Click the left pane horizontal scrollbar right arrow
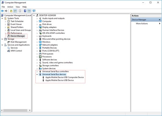The width and height of the screenshot is (162, 116). [x=30, y=110]
